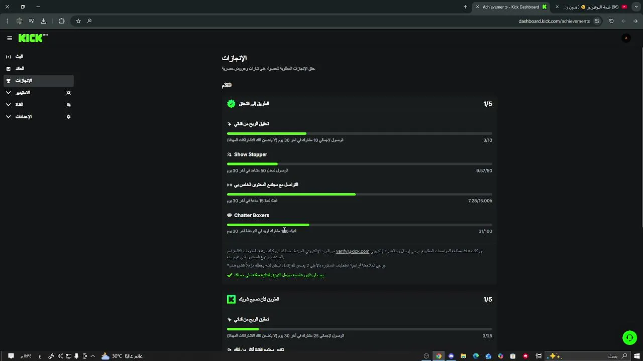
Task: Click the Stream broadcast icon in sidebar
Action: pos(9,57)
